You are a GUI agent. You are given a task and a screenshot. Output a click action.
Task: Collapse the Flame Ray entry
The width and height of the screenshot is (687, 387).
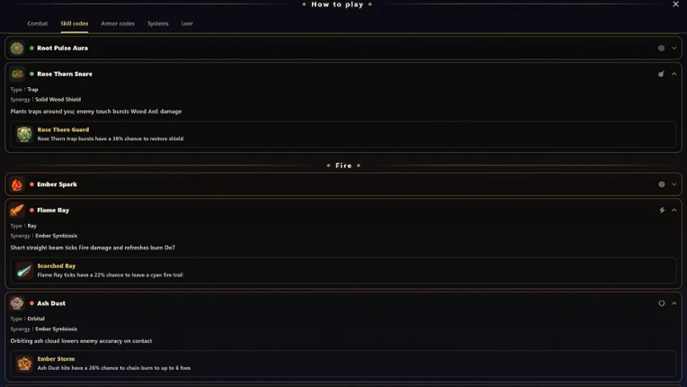[x=674, y=211]
